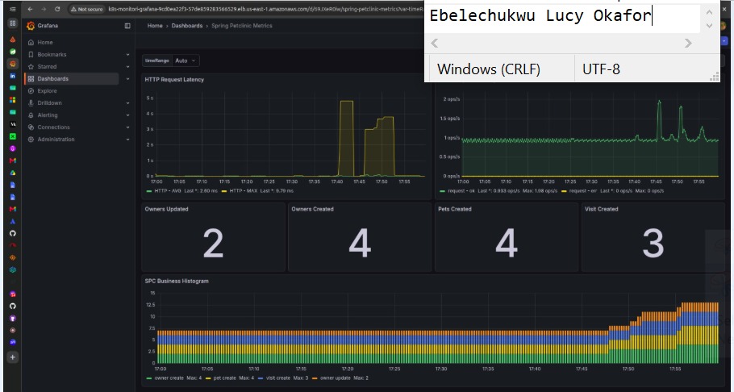Click Windows (CRLF) in Notepad status bar
This screenshot has width=734, height=392.
click(x=489, y=69)
